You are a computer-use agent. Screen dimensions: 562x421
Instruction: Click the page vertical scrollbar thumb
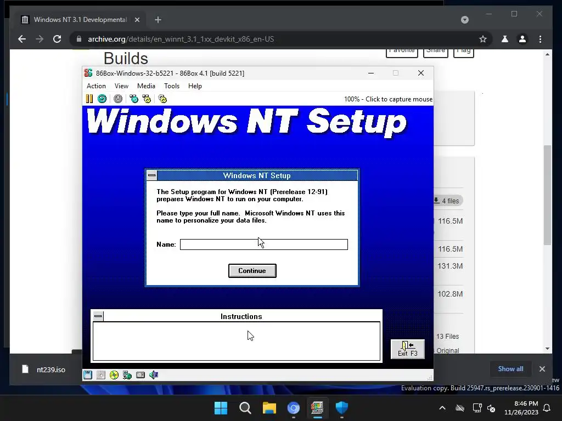(x=547, y=195)
